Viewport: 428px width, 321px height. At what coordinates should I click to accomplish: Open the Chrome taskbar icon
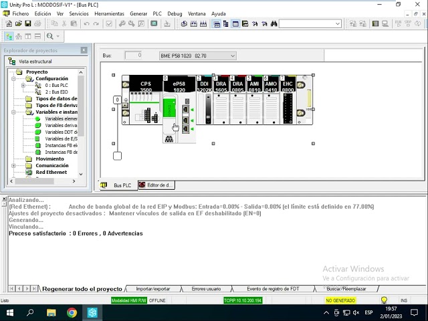[72, 312]
